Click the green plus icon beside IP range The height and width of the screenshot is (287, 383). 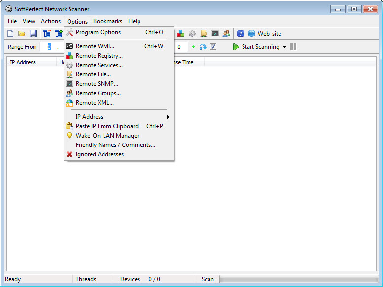[x=193, y=47]
